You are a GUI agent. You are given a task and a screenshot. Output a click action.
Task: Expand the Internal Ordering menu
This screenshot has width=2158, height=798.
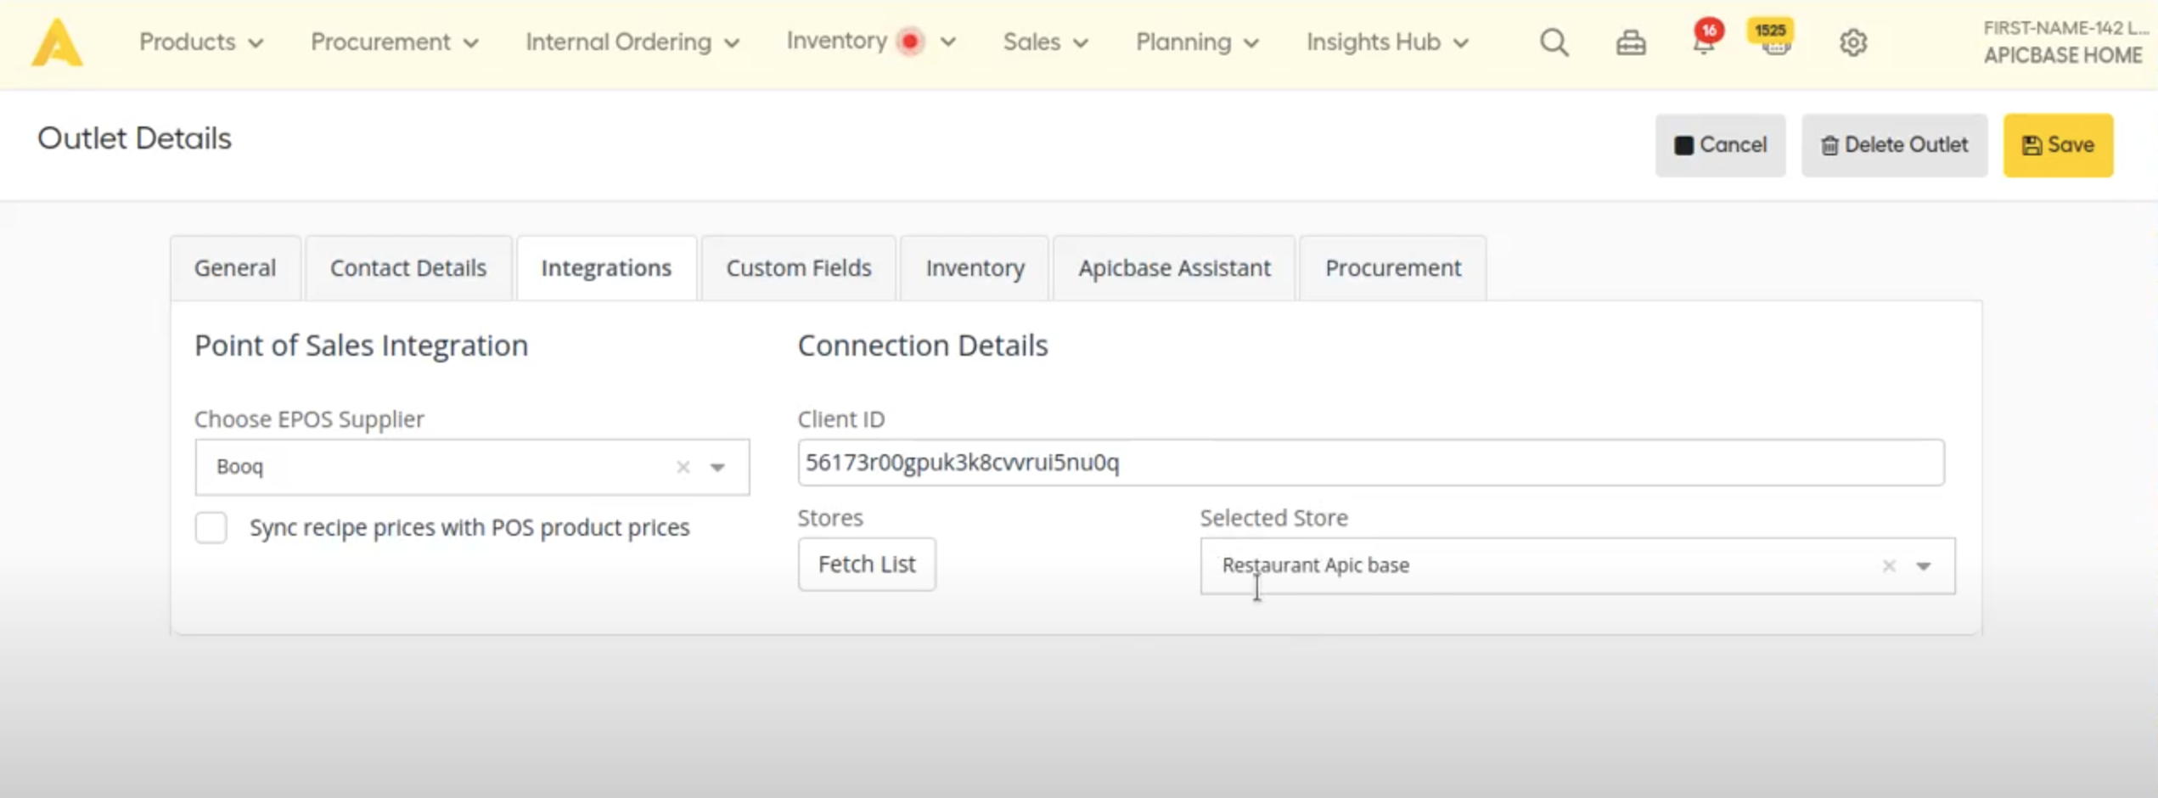[x=632, y=42]
